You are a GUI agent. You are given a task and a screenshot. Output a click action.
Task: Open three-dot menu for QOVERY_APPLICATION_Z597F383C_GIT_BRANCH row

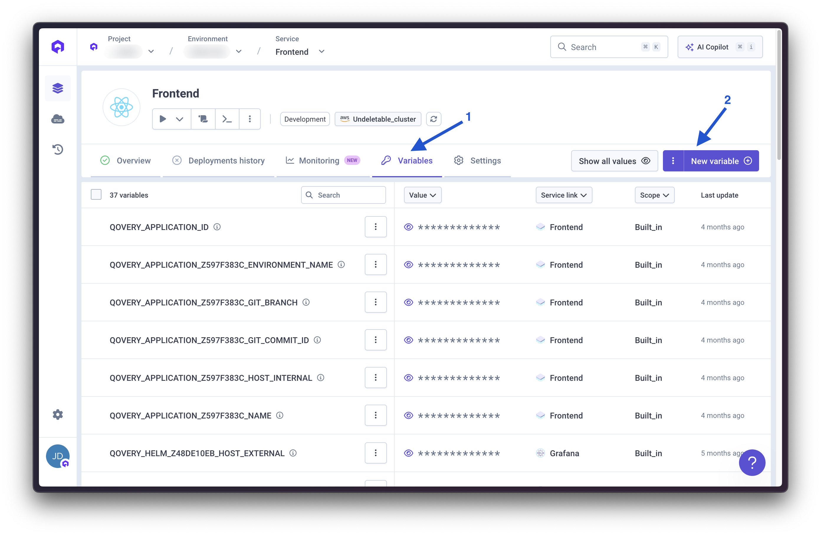(x=375, y=302)
